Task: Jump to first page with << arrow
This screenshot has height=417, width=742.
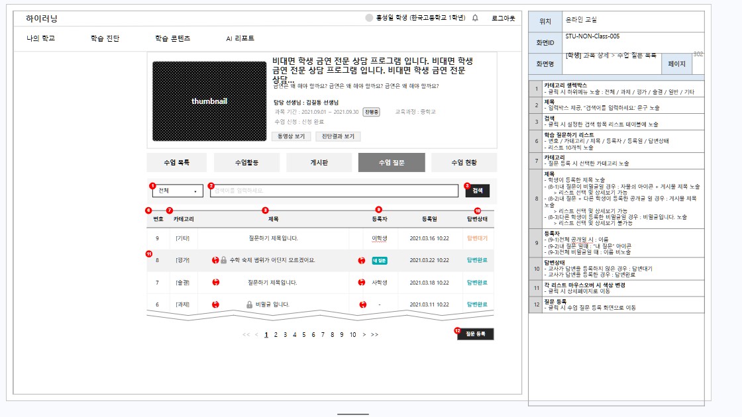Action: [x=246, y=335]
